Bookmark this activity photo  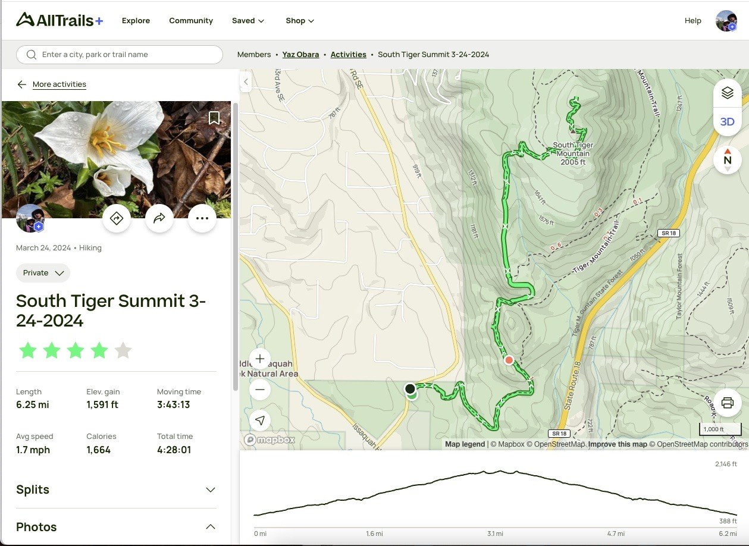(x=214, y=118)
